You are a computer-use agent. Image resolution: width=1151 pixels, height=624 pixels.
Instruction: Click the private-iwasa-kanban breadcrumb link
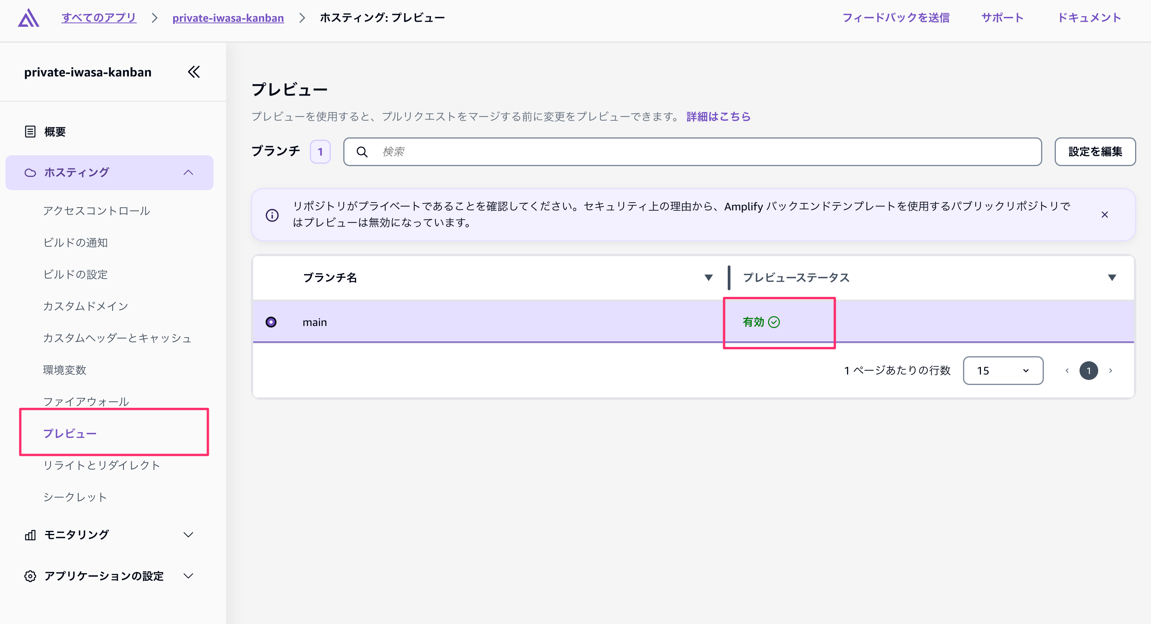tap(228, 18)
